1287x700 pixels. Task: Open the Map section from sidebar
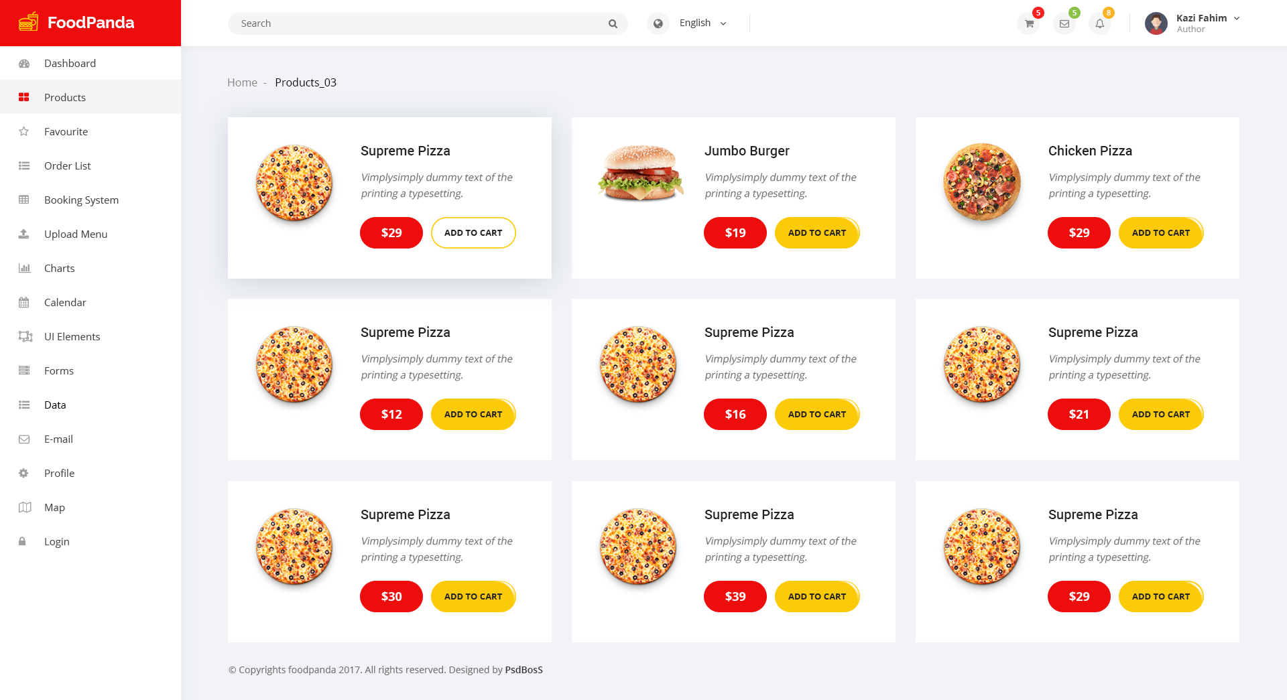(24, 507)
